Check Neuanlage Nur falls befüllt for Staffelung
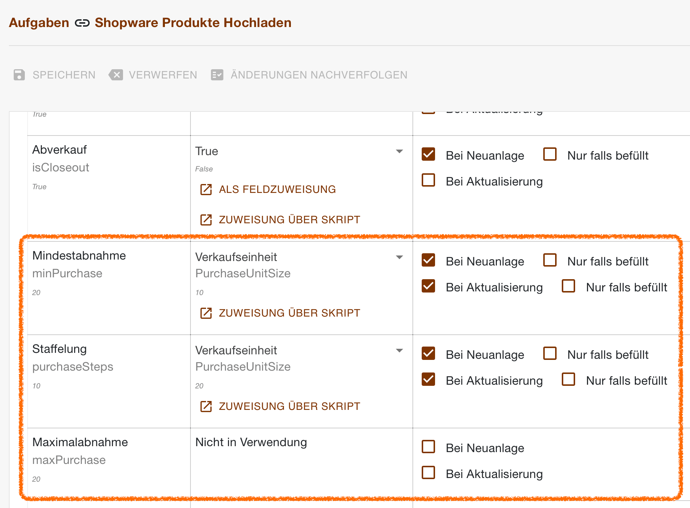 point(550,353)
